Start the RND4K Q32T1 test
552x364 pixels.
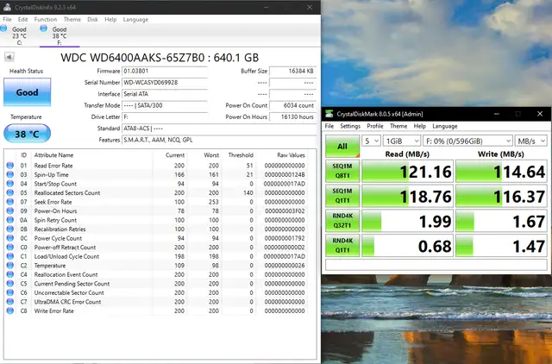pos(342,223)
